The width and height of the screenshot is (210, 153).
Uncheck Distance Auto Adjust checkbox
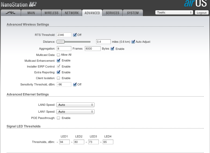click(x=133, y=42)
